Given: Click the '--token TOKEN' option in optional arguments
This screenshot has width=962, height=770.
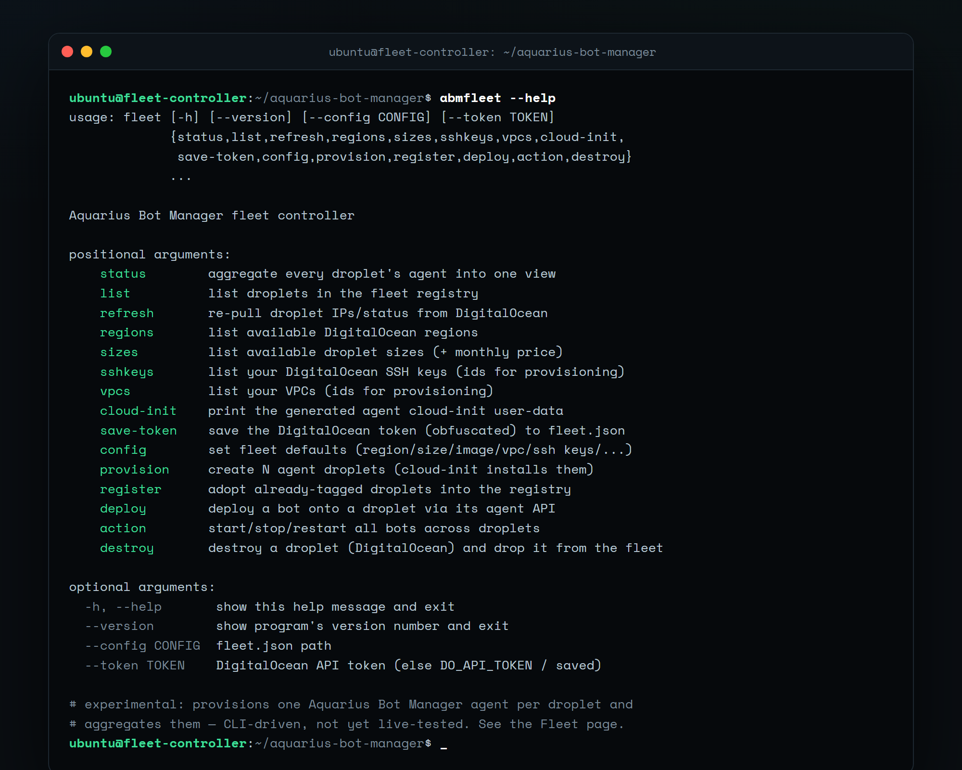Looking at the screenshot, I should tap(135, 666).
